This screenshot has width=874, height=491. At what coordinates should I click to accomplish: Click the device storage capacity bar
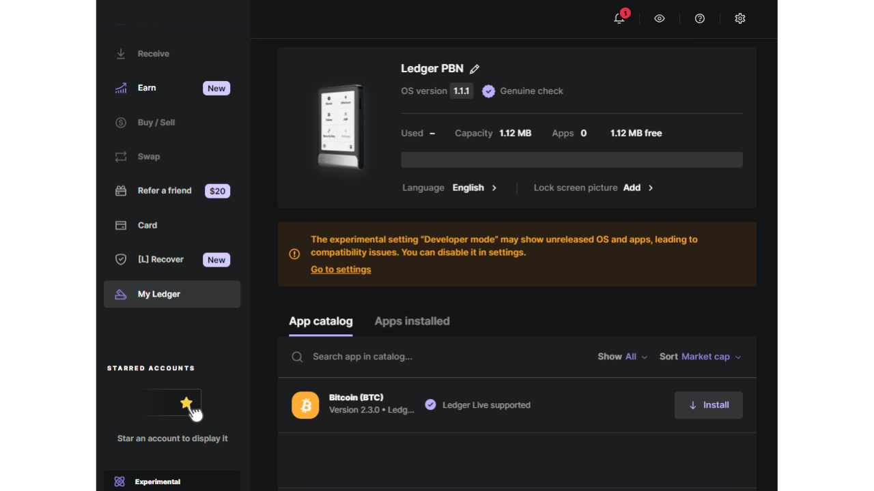click(x=572, y=159)
